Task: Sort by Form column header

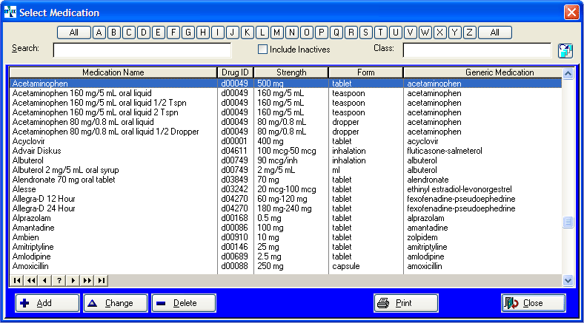Action: point(366,72)
